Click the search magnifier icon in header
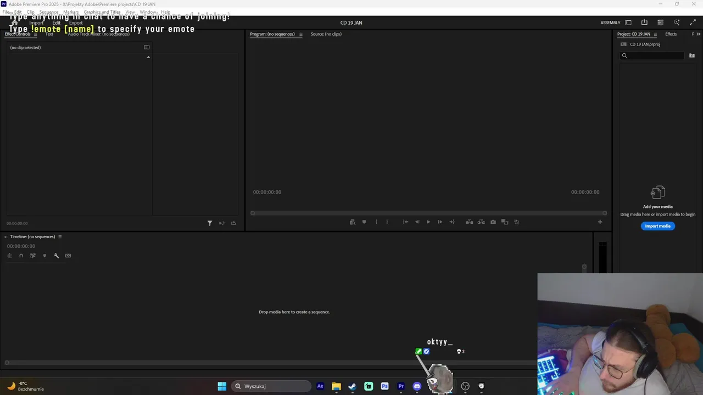 pos(677,22)
